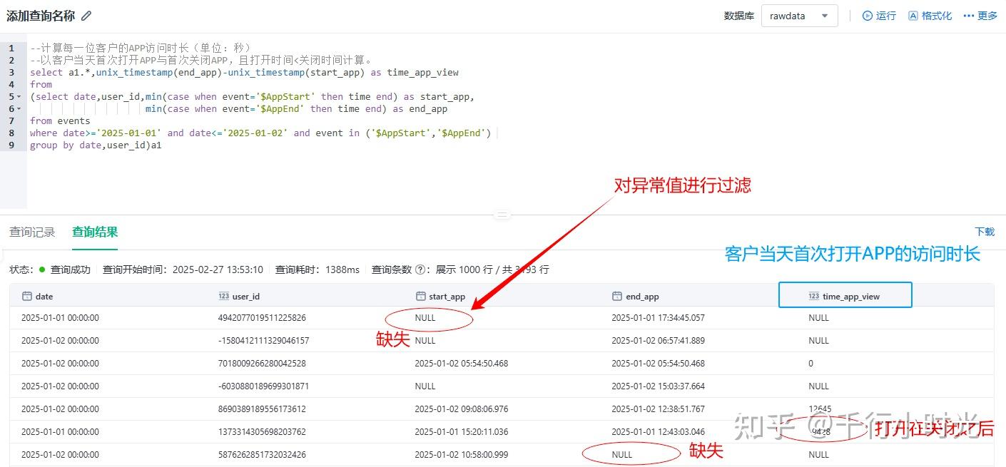This screenshot has width=1006, height=467.
Task: Click SQL line 8 where clause
Action: pos(260,133)
